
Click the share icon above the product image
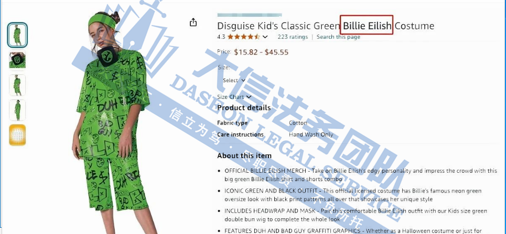[193, 22]
